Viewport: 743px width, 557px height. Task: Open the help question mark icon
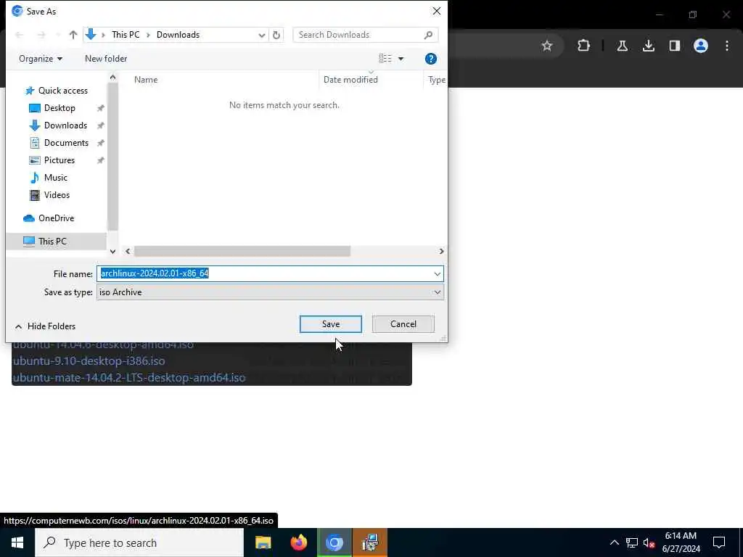click(431, 59)
